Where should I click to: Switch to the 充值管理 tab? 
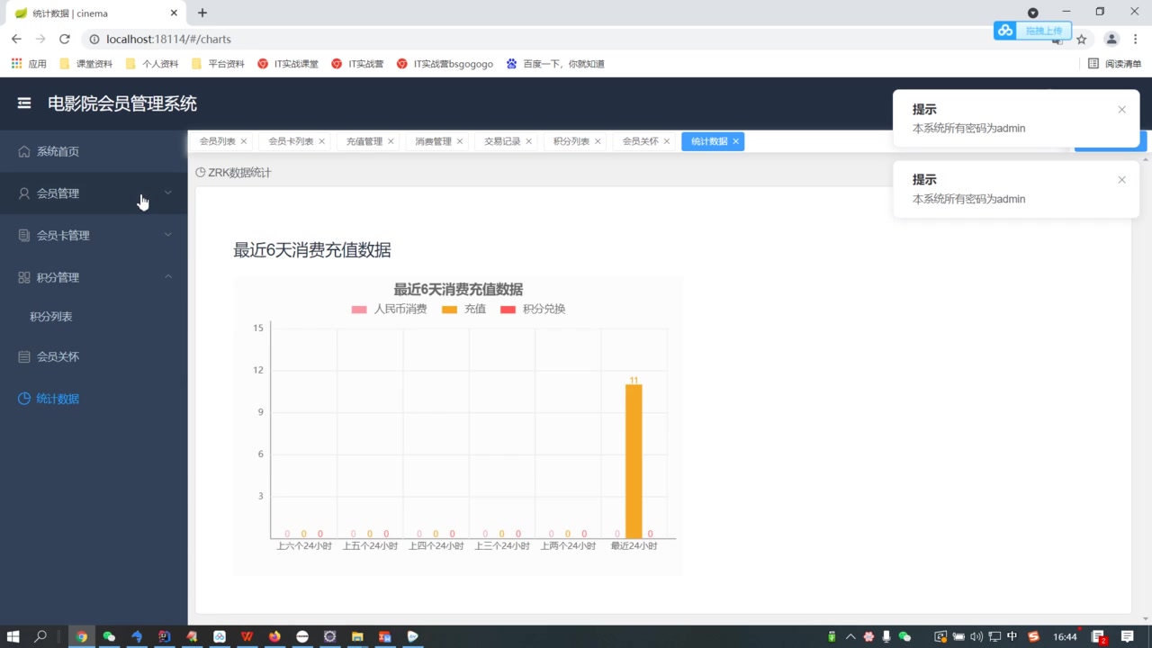364,141
